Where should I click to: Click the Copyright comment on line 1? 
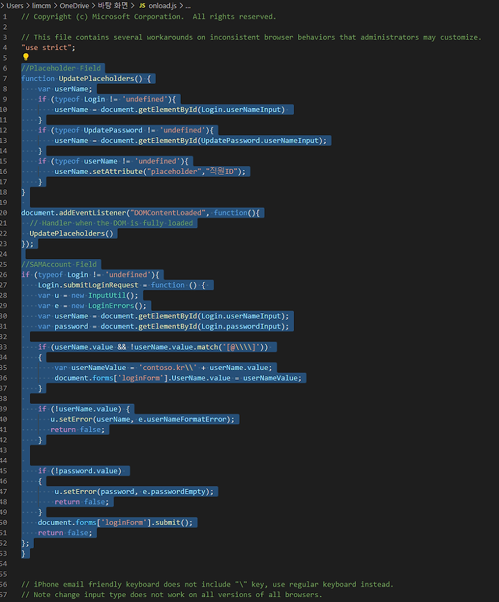pyautogui.click(x=149, y=17)
